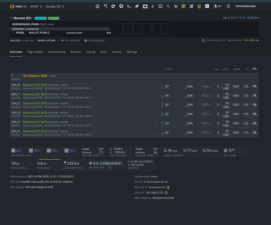Click the green 3070 FE 6 tag
Image resolution: width=271 pixels, height=225 pixels.
54,18
